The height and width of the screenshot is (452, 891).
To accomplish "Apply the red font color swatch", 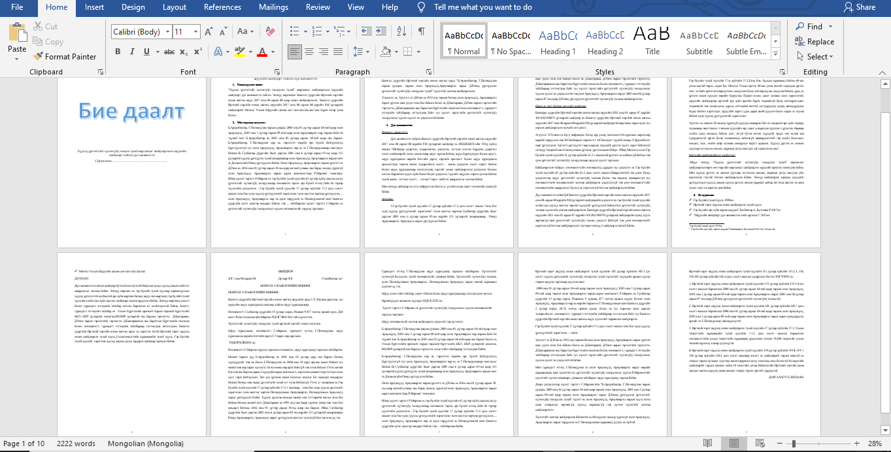I will (x=262, y=52).
